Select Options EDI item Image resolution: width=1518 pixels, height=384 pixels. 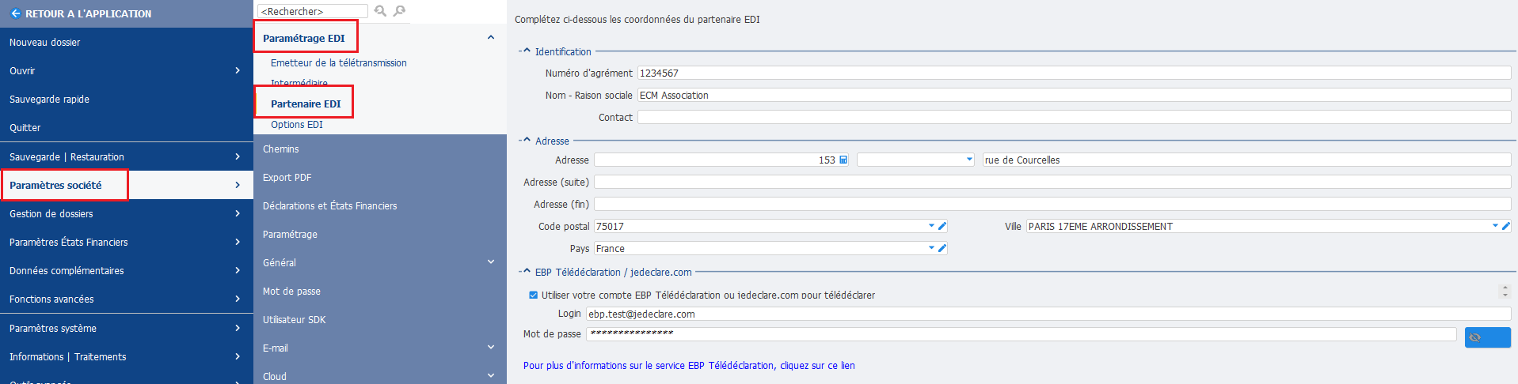click(297, 124)
